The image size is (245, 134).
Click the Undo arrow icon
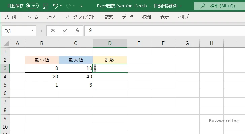point(55,6)
